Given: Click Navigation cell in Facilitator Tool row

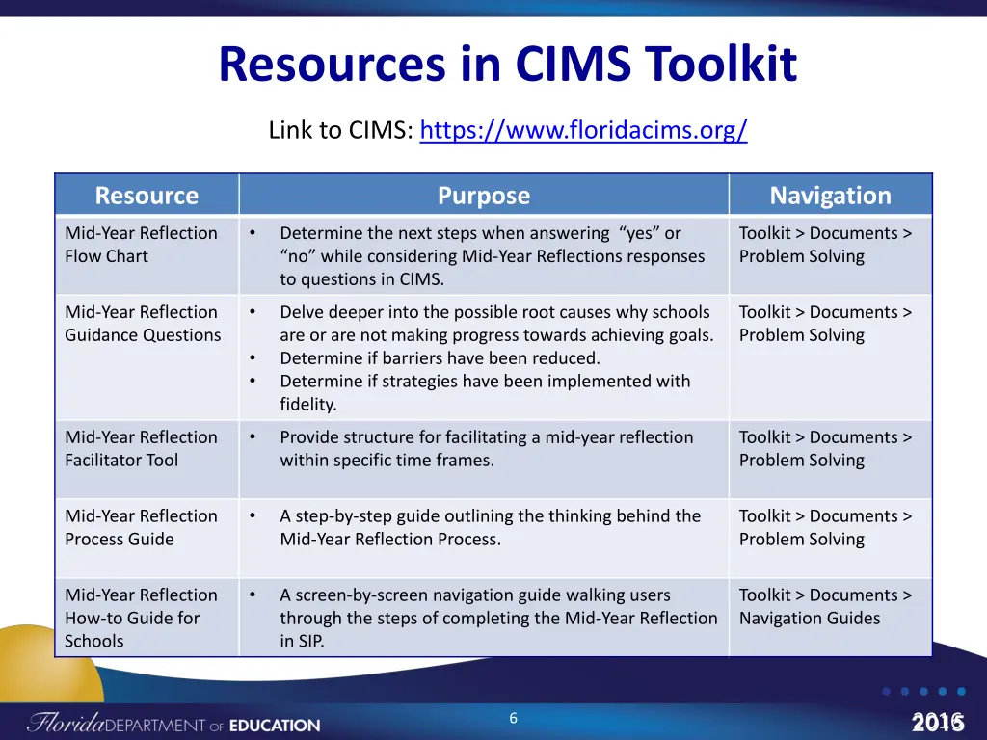Looking at the screenshot, I should coord(830,460).
